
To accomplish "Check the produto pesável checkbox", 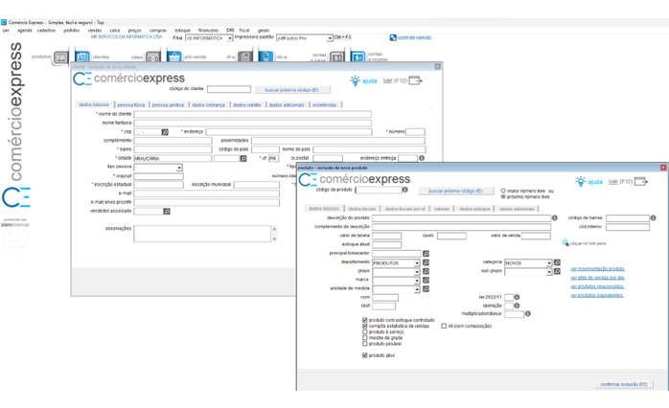I will click(x=365, y=344).
